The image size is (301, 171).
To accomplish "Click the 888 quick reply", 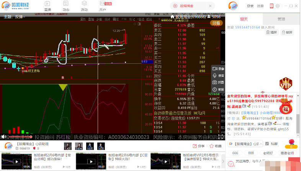I will [x=251, y=153].
